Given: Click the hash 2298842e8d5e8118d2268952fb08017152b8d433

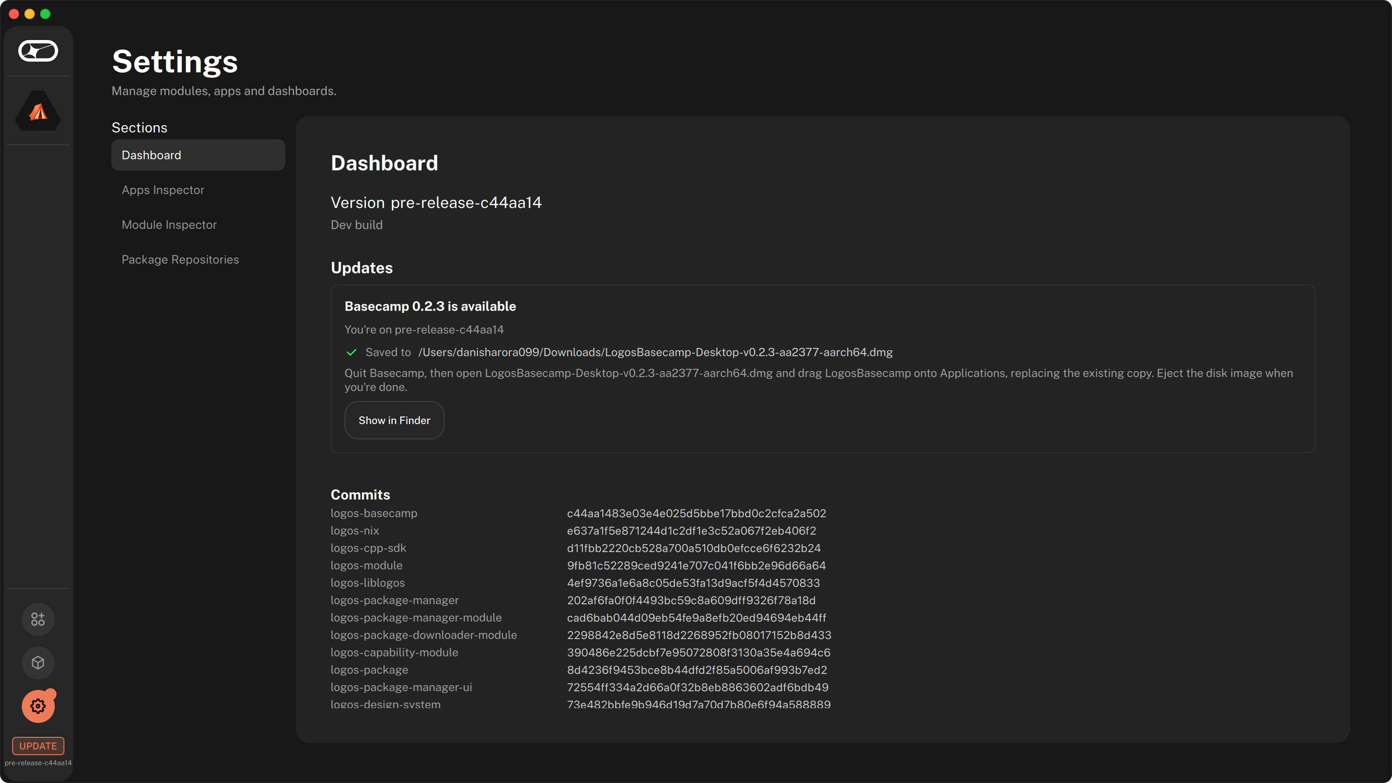Looking at the screenshot, I should pos(699,635).
